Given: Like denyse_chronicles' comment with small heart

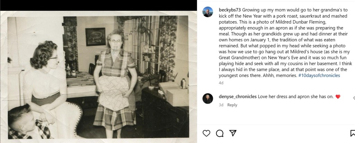Looking at the screenshot, I should [354, 98].
